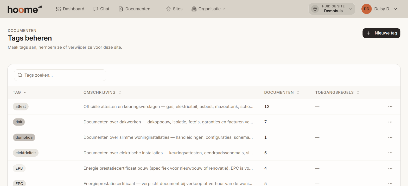This screenshot has height=186, width=408.
Task: Open the Chat page
Action: tap(101, 9)
